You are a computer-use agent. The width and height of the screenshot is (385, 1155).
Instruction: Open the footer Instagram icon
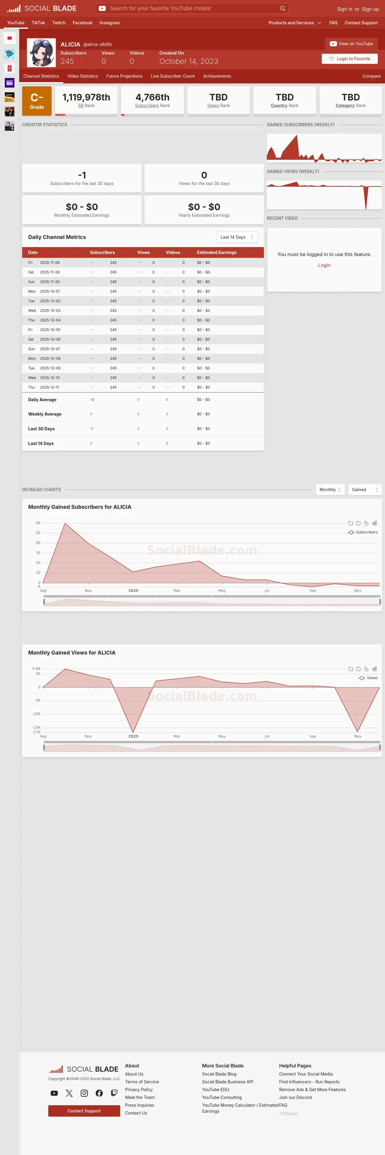tap(84, 1093)
